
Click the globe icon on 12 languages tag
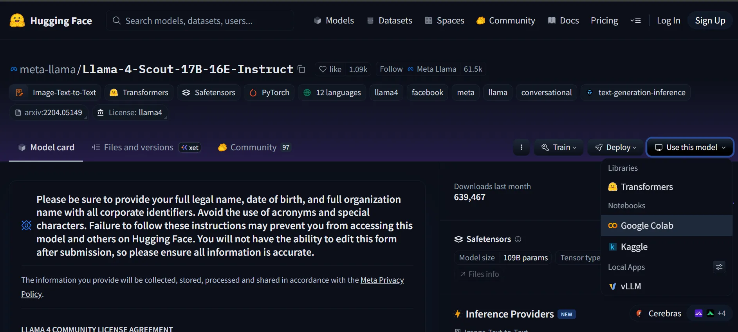[x=307, y=92]
